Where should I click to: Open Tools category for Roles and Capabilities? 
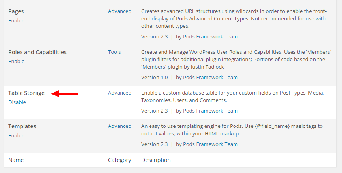point(114,52)
